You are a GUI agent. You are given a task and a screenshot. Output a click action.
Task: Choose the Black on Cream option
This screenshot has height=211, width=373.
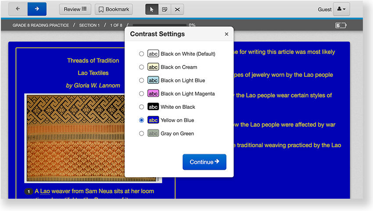tap(141, 67)
